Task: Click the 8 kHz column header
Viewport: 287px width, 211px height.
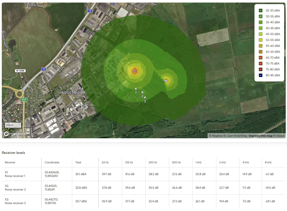Action: [x=268, y=162]
